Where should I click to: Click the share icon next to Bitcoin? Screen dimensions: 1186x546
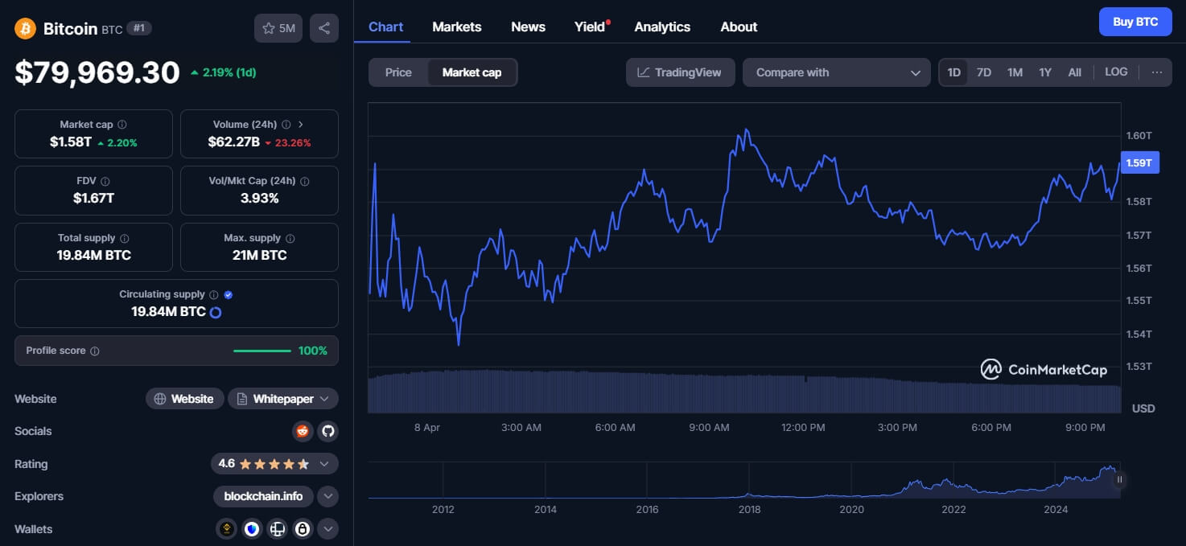click(x=323, y=28)
